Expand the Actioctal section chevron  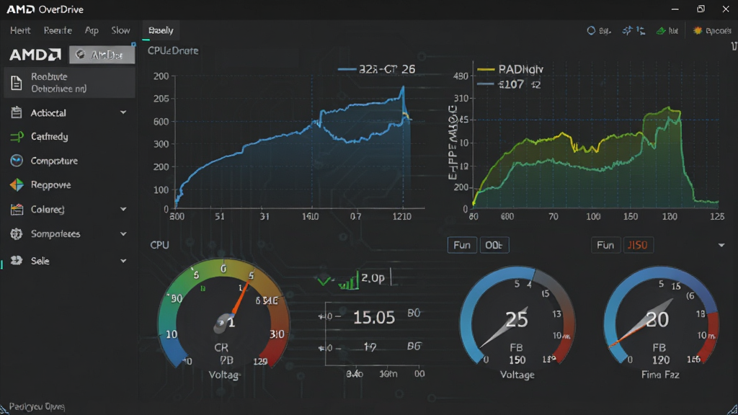click(x=123, y=112)
